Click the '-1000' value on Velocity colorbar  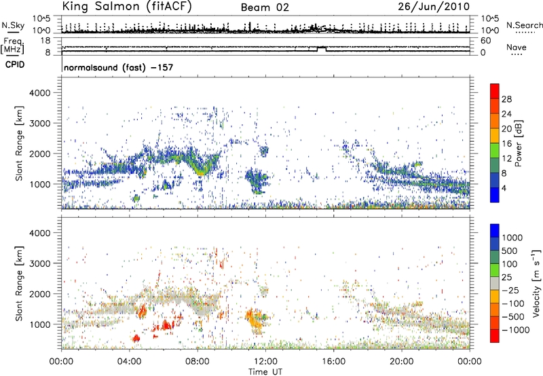coord(515,330)
